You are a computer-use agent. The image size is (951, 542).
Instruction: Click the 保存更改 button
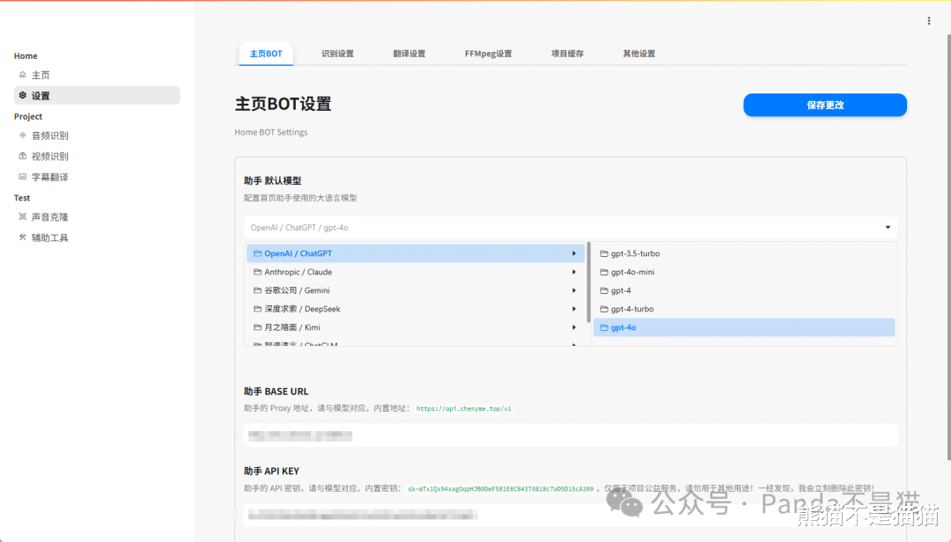(825, 105)
